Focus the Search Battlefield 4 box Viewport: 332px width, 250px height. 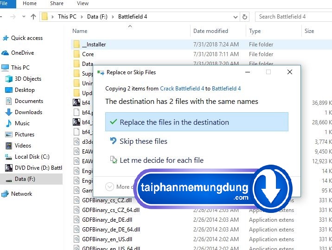point(294,17)
